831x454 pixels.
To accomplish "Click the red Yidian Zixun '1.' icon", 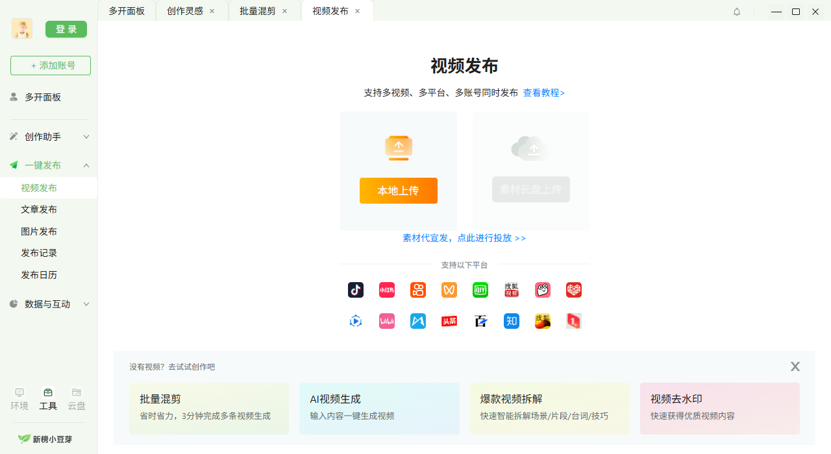I will [x=574, y=321].
